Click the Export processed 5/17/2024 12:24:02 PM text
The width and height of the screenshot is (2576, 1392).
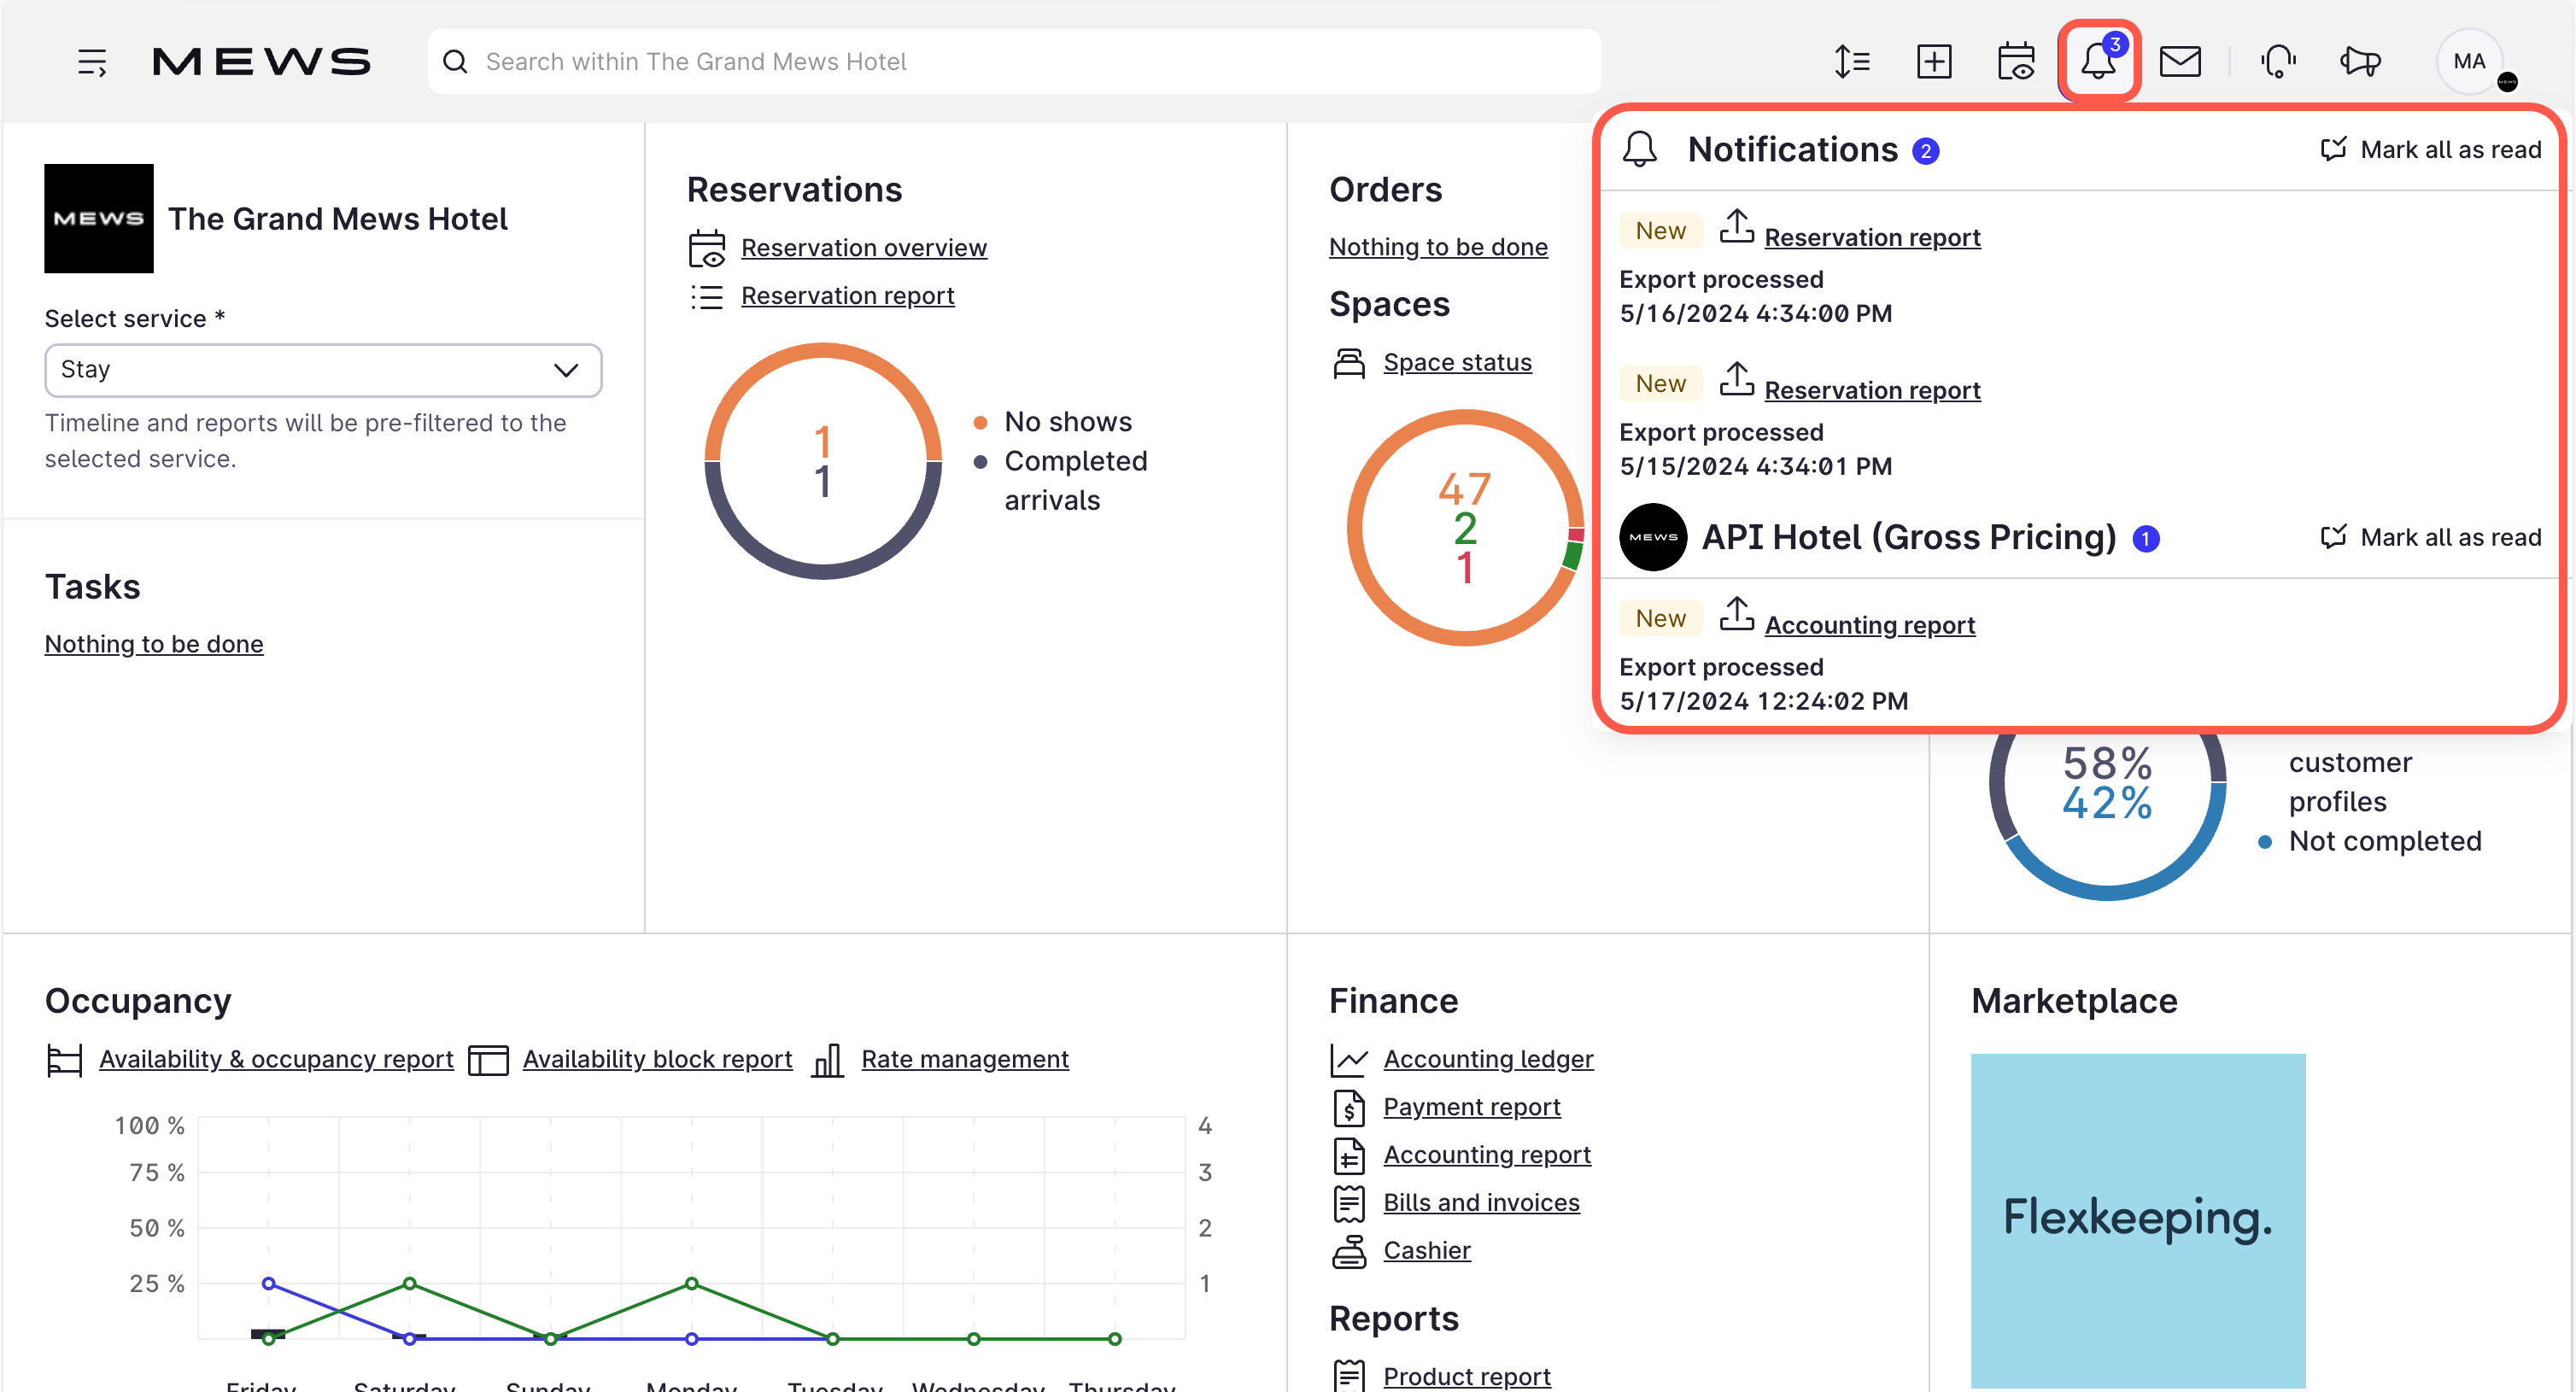1763,684
